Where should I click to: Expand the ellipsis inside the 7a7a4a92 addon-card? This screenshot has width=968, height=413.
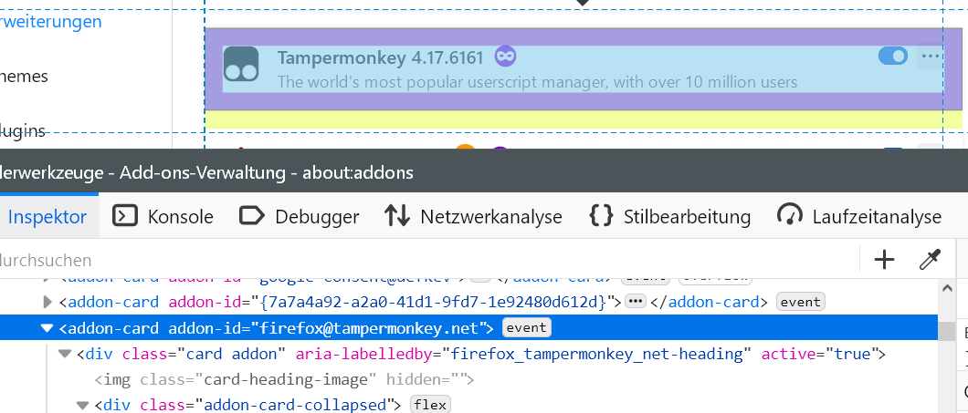(x=636, y=302)
